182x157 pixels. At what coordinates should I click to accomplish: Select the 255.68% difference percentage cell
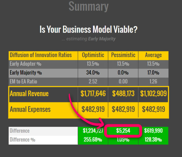coord(93,140)
